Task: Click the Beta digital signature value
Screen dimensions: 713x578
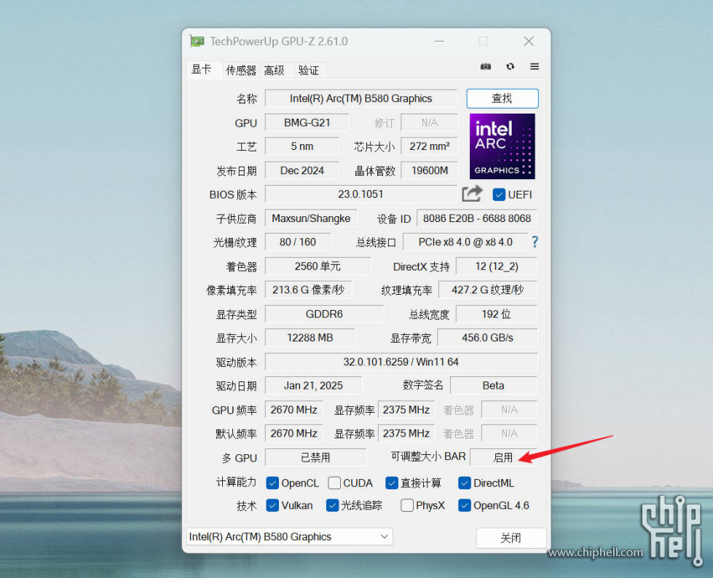Action: [493, 385]
